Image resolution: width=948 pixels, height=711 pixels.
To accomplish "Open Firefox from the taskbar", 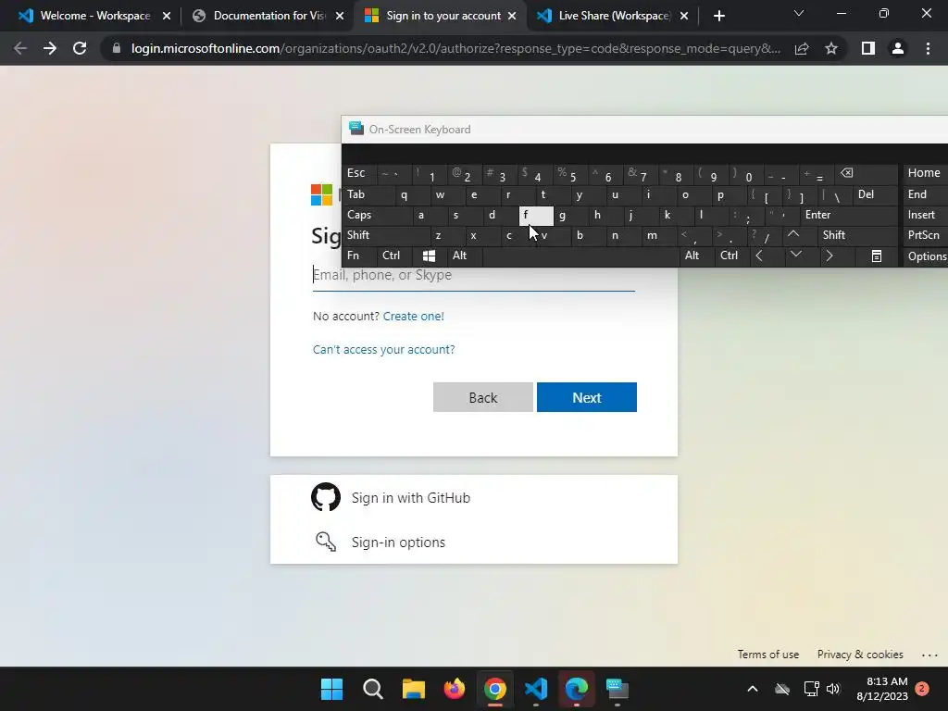I will point(454,689).
